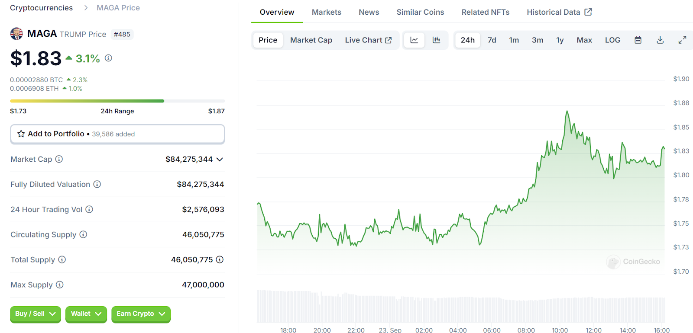Viewport: 693px width, 333px height.
Task: Show Market Cap info tooltip icon
Action: 59,159
